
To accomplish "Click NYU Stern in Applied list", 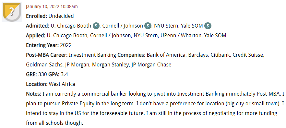I will pyautogui.click(x=146, y=36).
